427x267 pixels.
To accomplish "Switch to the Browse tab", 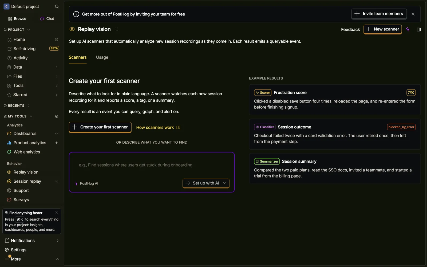I will pyautogui.click(x=17, y=19).
